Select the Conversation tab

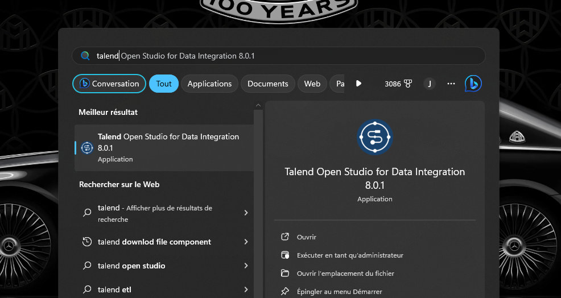109,84
